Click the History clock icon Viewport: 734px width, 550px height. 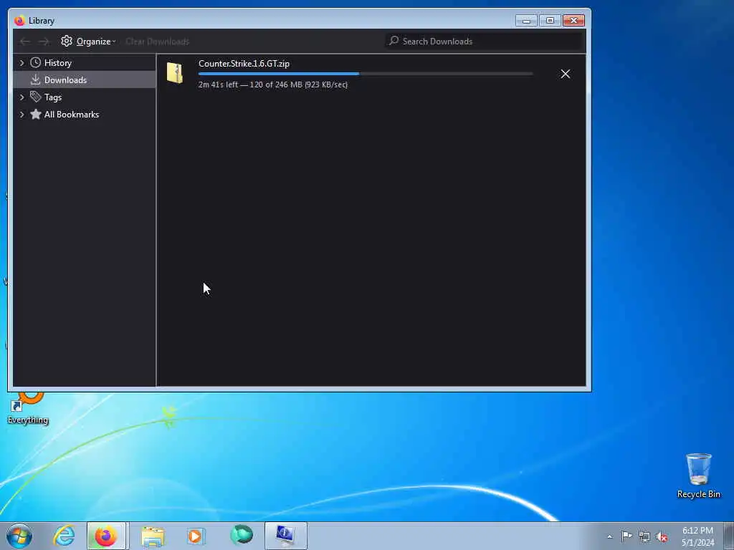tap(36, 63)
